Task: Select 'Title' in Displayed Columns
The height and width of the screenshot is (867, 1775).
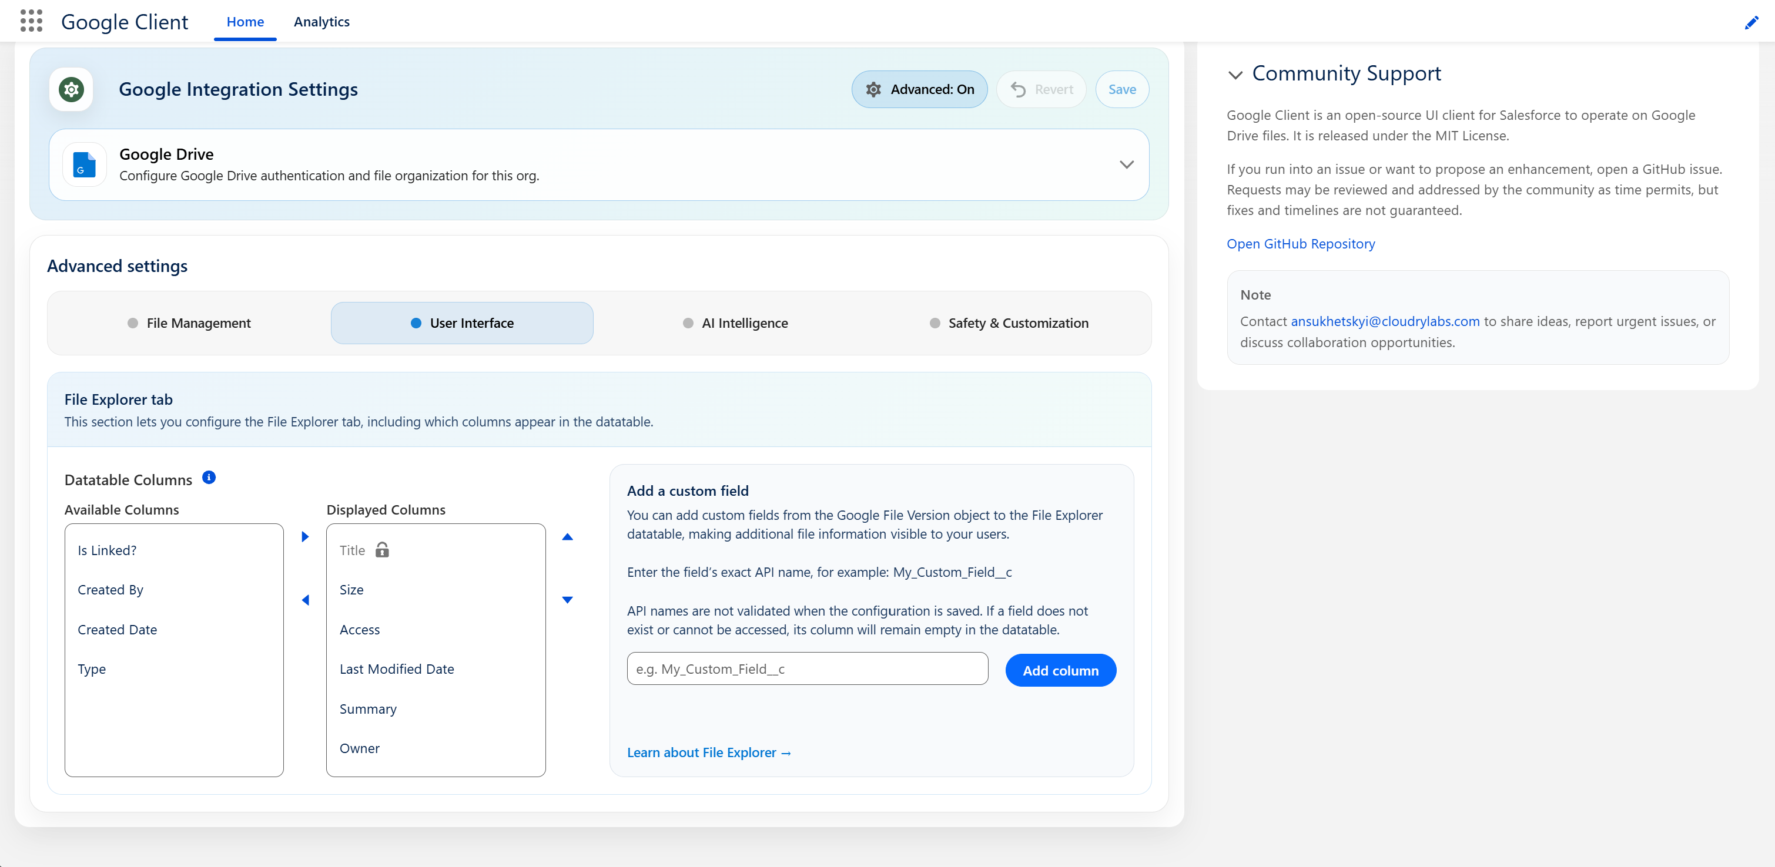Action: click(x=436, y=550)
